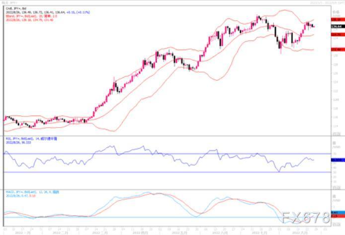Image resolution: width=345 pixels, height=235 pixels.
Task: Click the red Bollinger Band indicator label
Action: [x=31, y=16]
